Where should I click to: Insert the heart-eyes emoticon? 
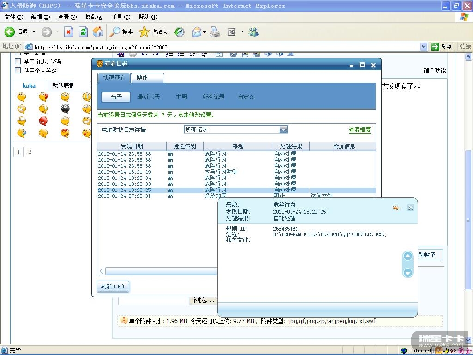(x=65, y=133)
